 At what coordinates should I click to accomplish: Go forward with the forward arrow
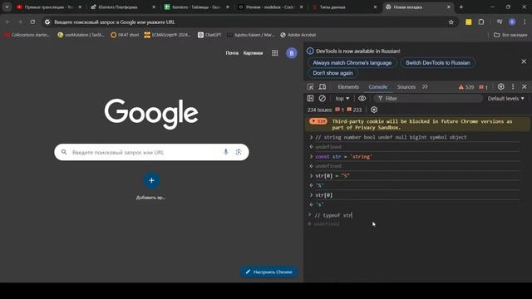(x=20, y=22)
